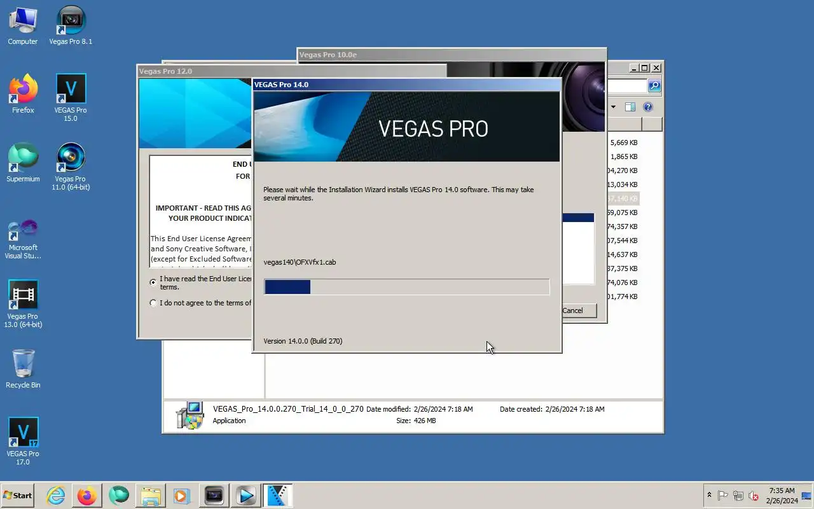Open the muted volume tray icon
Viewport: 814px width, 509px height.
click(754, 496)
